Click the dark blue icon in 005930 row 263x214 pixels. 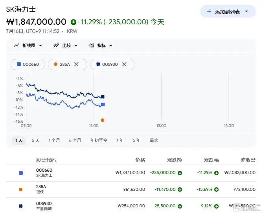click(20, 206)
